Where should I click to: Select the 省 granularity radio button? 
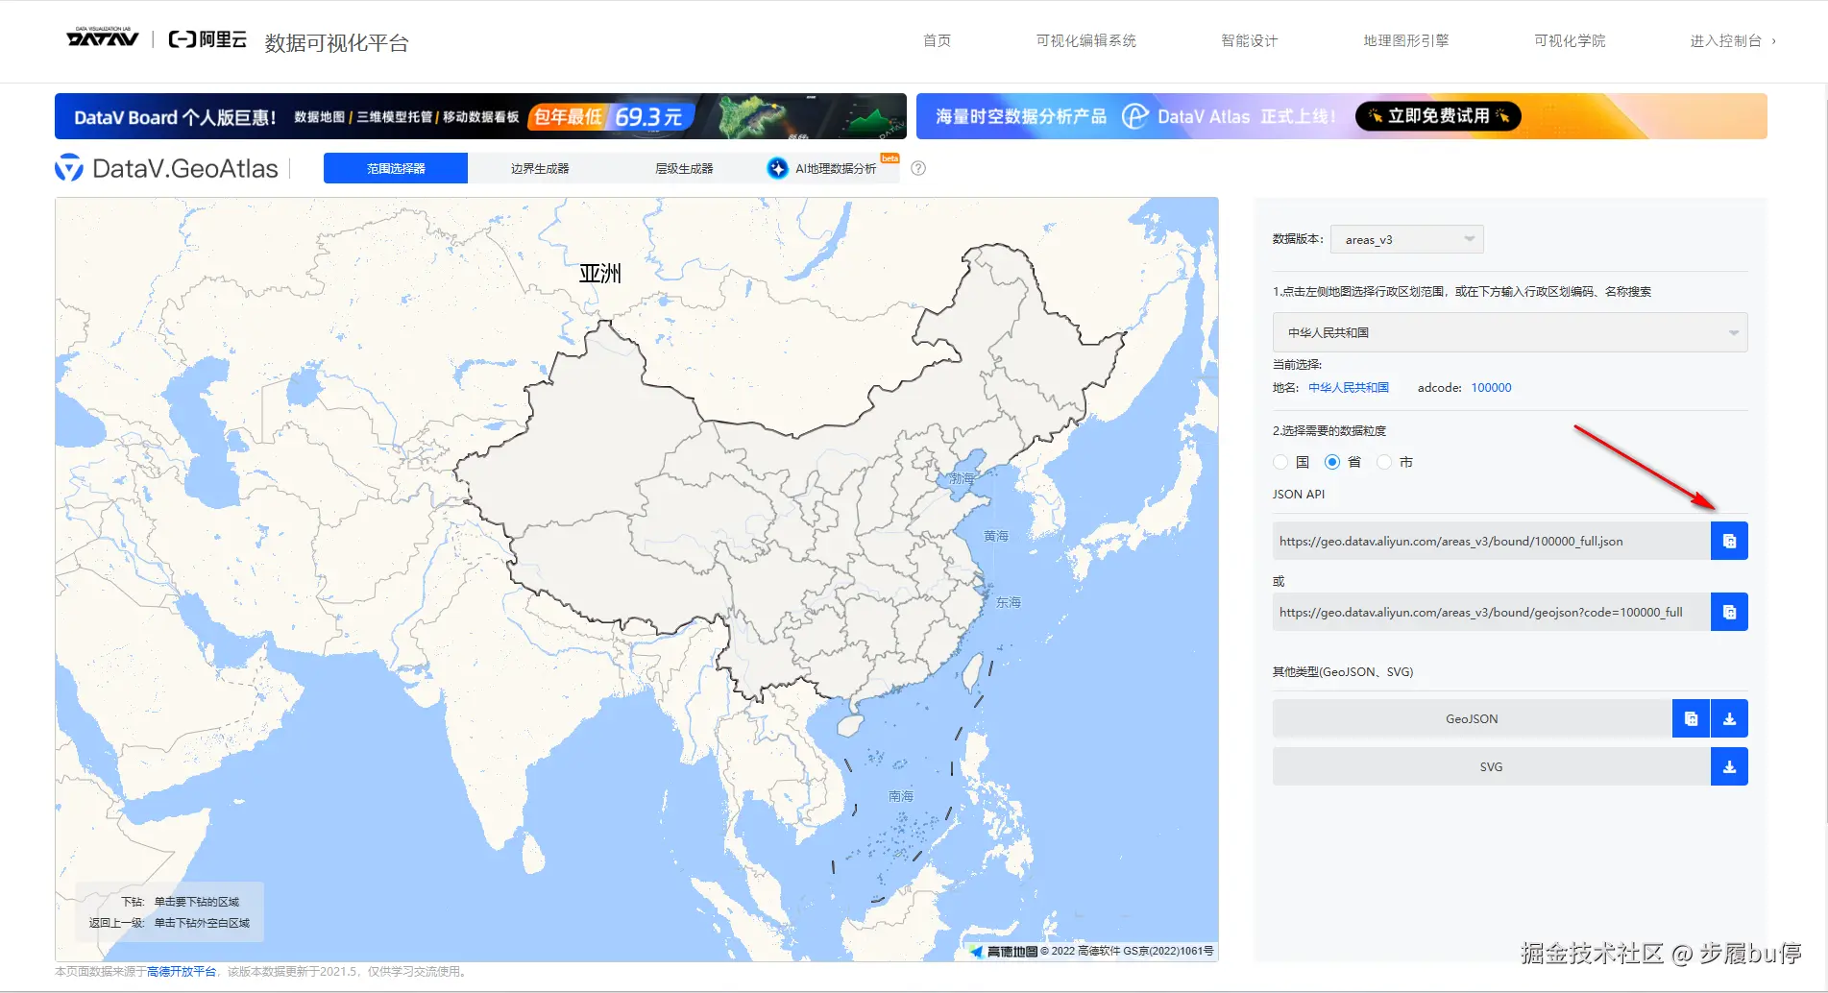pyautogui.click(x=1332, y=462)
